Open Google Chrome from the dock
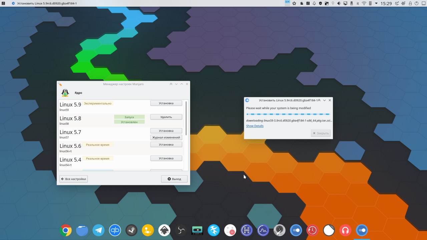427x240 pixels. click(66, 230)
